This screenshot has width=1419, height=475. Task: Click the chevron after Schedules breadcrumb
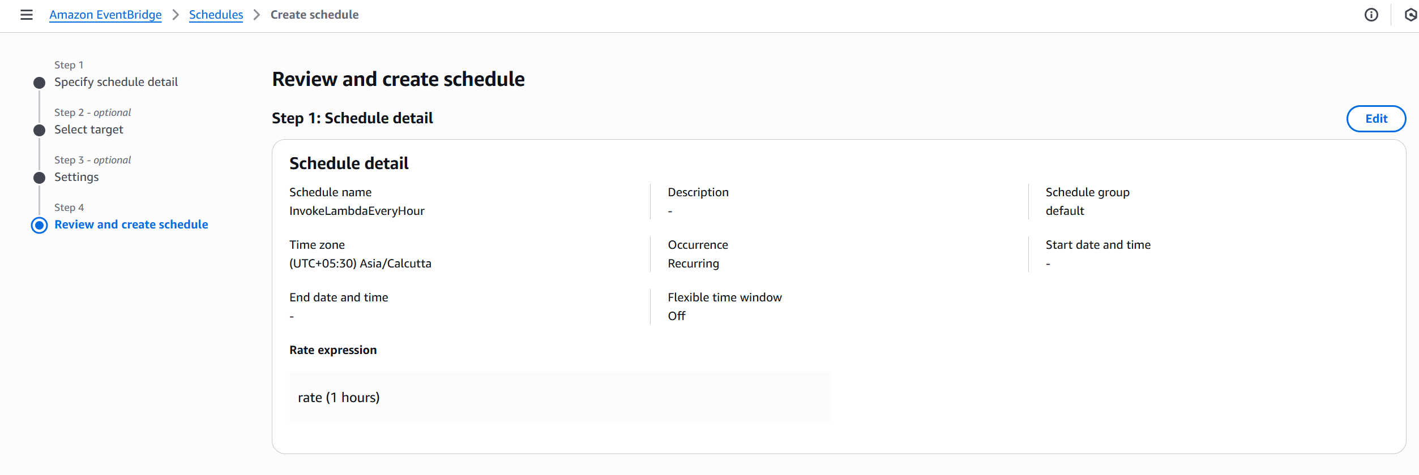257,15
